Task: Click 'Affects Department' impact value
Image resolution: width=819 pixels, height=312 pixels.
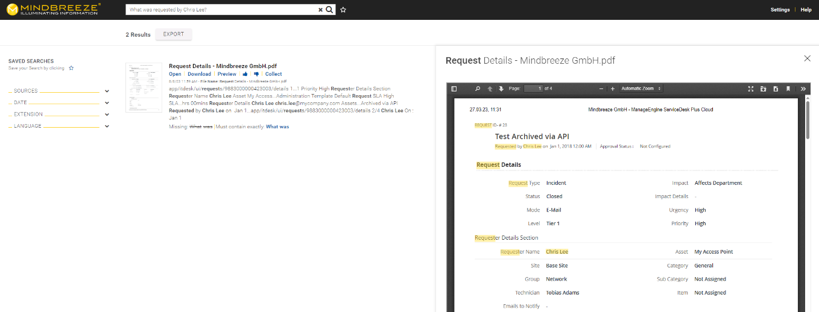Action: (x=718, y=183)
